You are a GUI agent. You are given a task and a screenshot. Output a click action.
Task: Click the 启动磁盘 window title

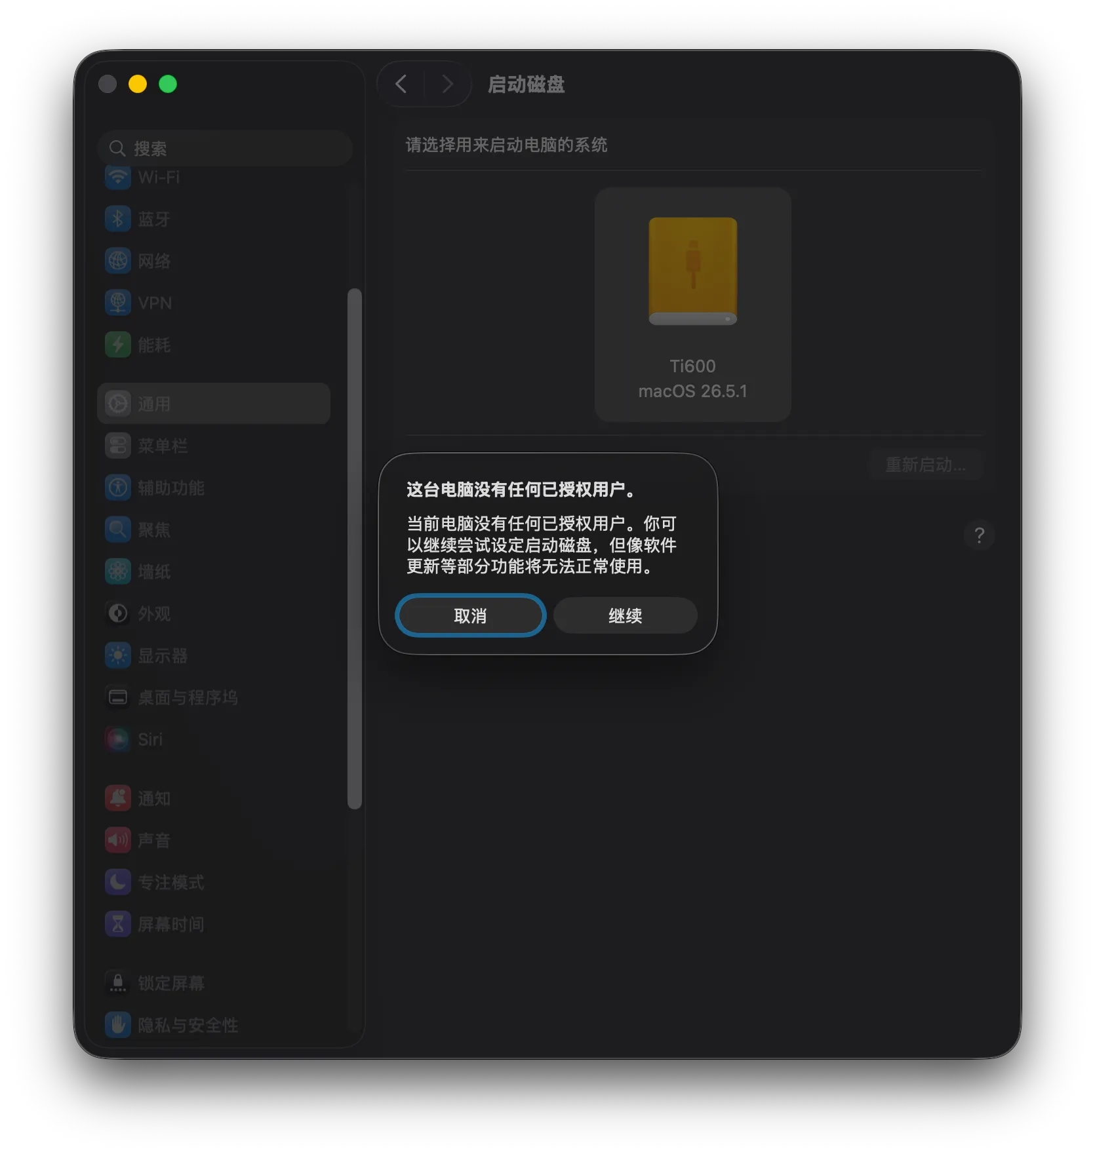coord(527,85)
